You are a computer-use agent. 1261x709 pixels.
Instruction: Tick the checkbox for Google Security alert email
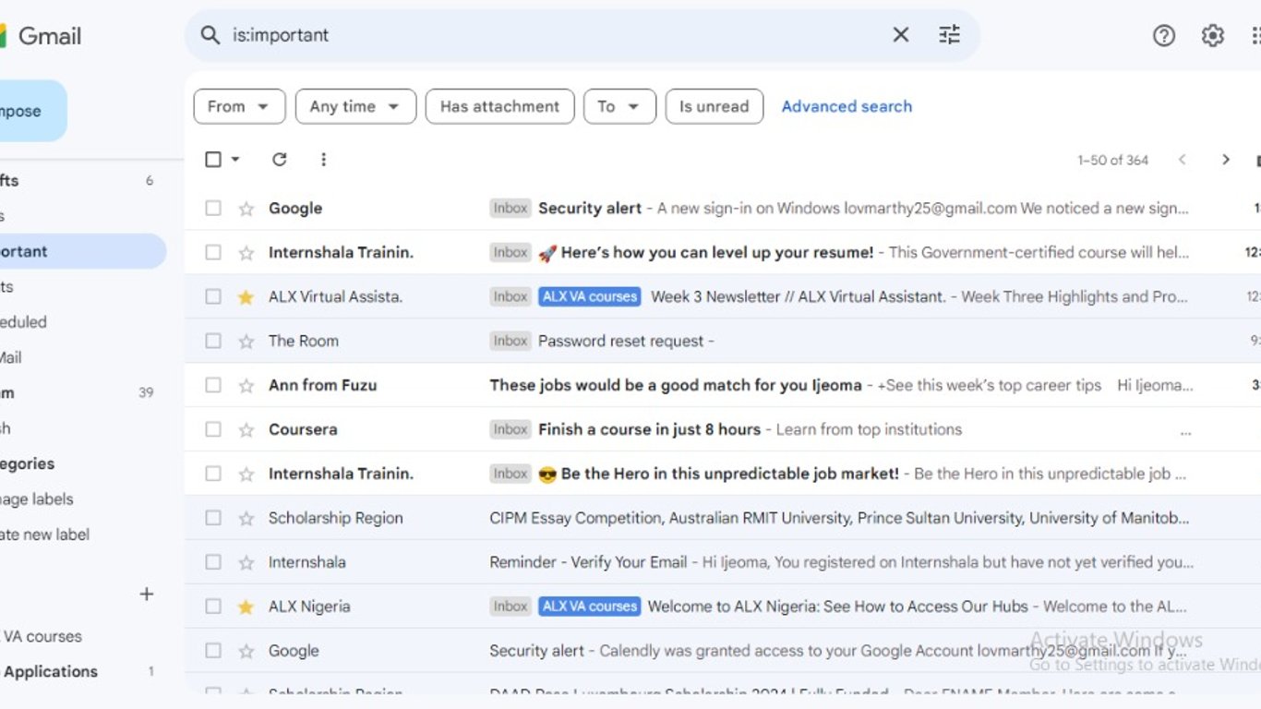tap(213, 209)
